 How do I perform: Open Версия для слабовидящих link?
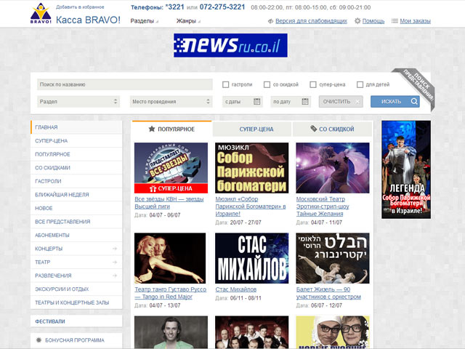click(x=311, y=21)
